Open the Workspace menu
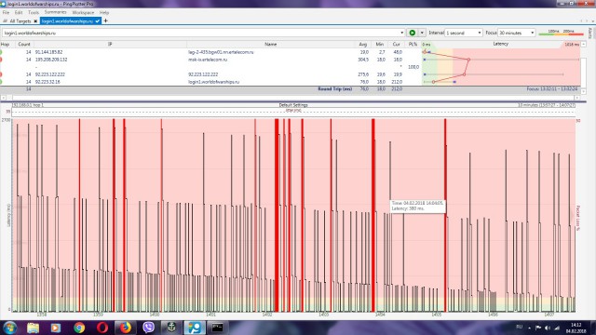 [x=83, y=12]
